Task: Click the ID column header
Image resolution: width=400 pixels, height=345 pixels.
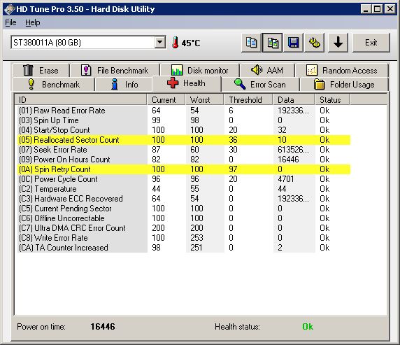Action: point(80,99)
